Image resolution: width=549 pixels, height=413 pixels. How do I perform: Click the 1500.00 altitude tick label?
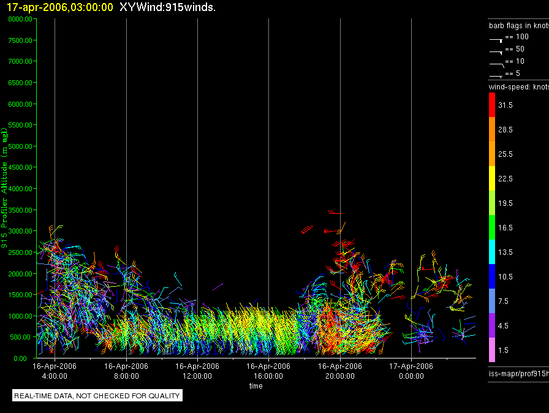tap(20, 295)
